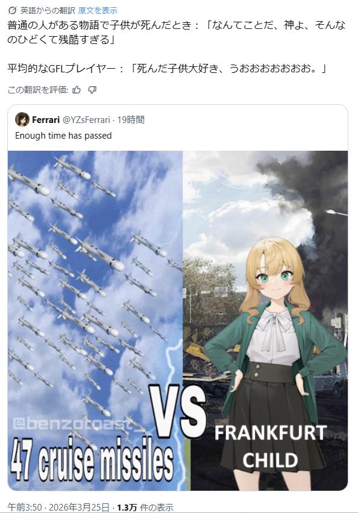
Task: Open Ferrari's profile avatar
Action: [22, 119]
